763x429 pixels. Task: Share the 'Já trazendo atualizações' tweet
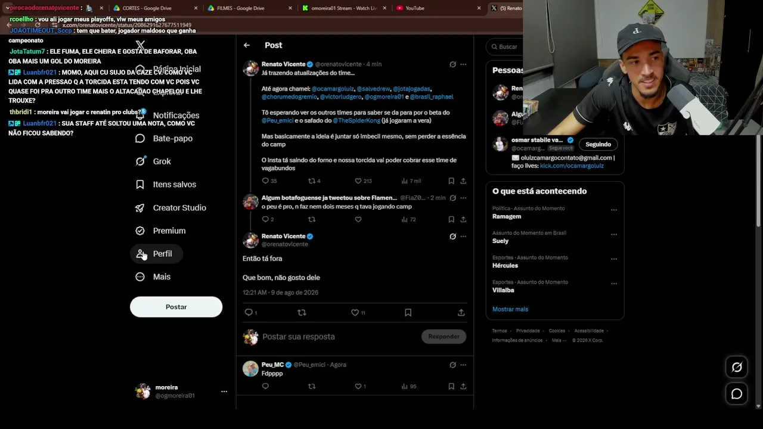pos(463,181)
